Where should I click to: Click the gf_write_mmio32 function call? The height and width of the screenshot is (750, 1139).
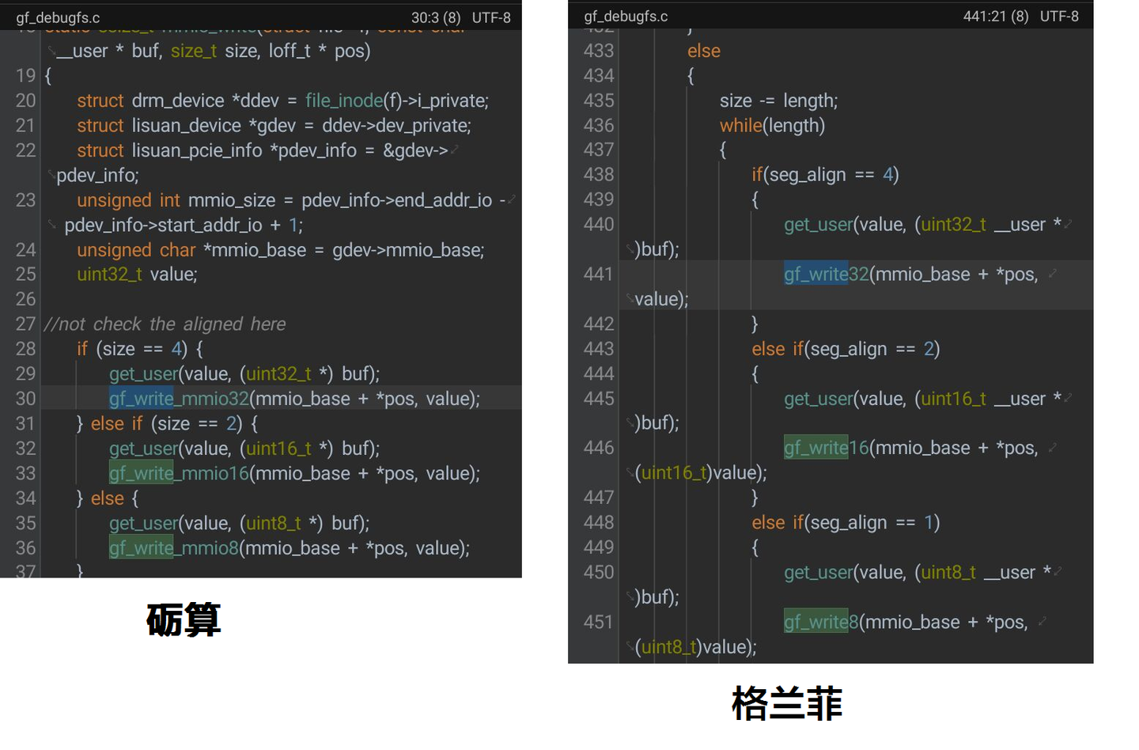(x=179, y=399)
